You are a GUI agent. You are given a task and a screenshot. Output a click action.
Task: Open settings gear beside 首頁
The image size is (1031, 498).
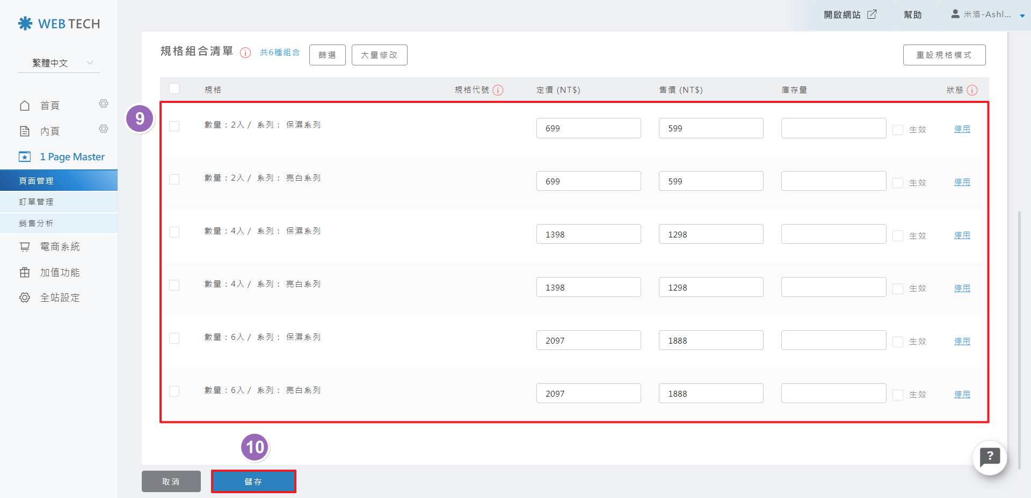tap(104, 103)
